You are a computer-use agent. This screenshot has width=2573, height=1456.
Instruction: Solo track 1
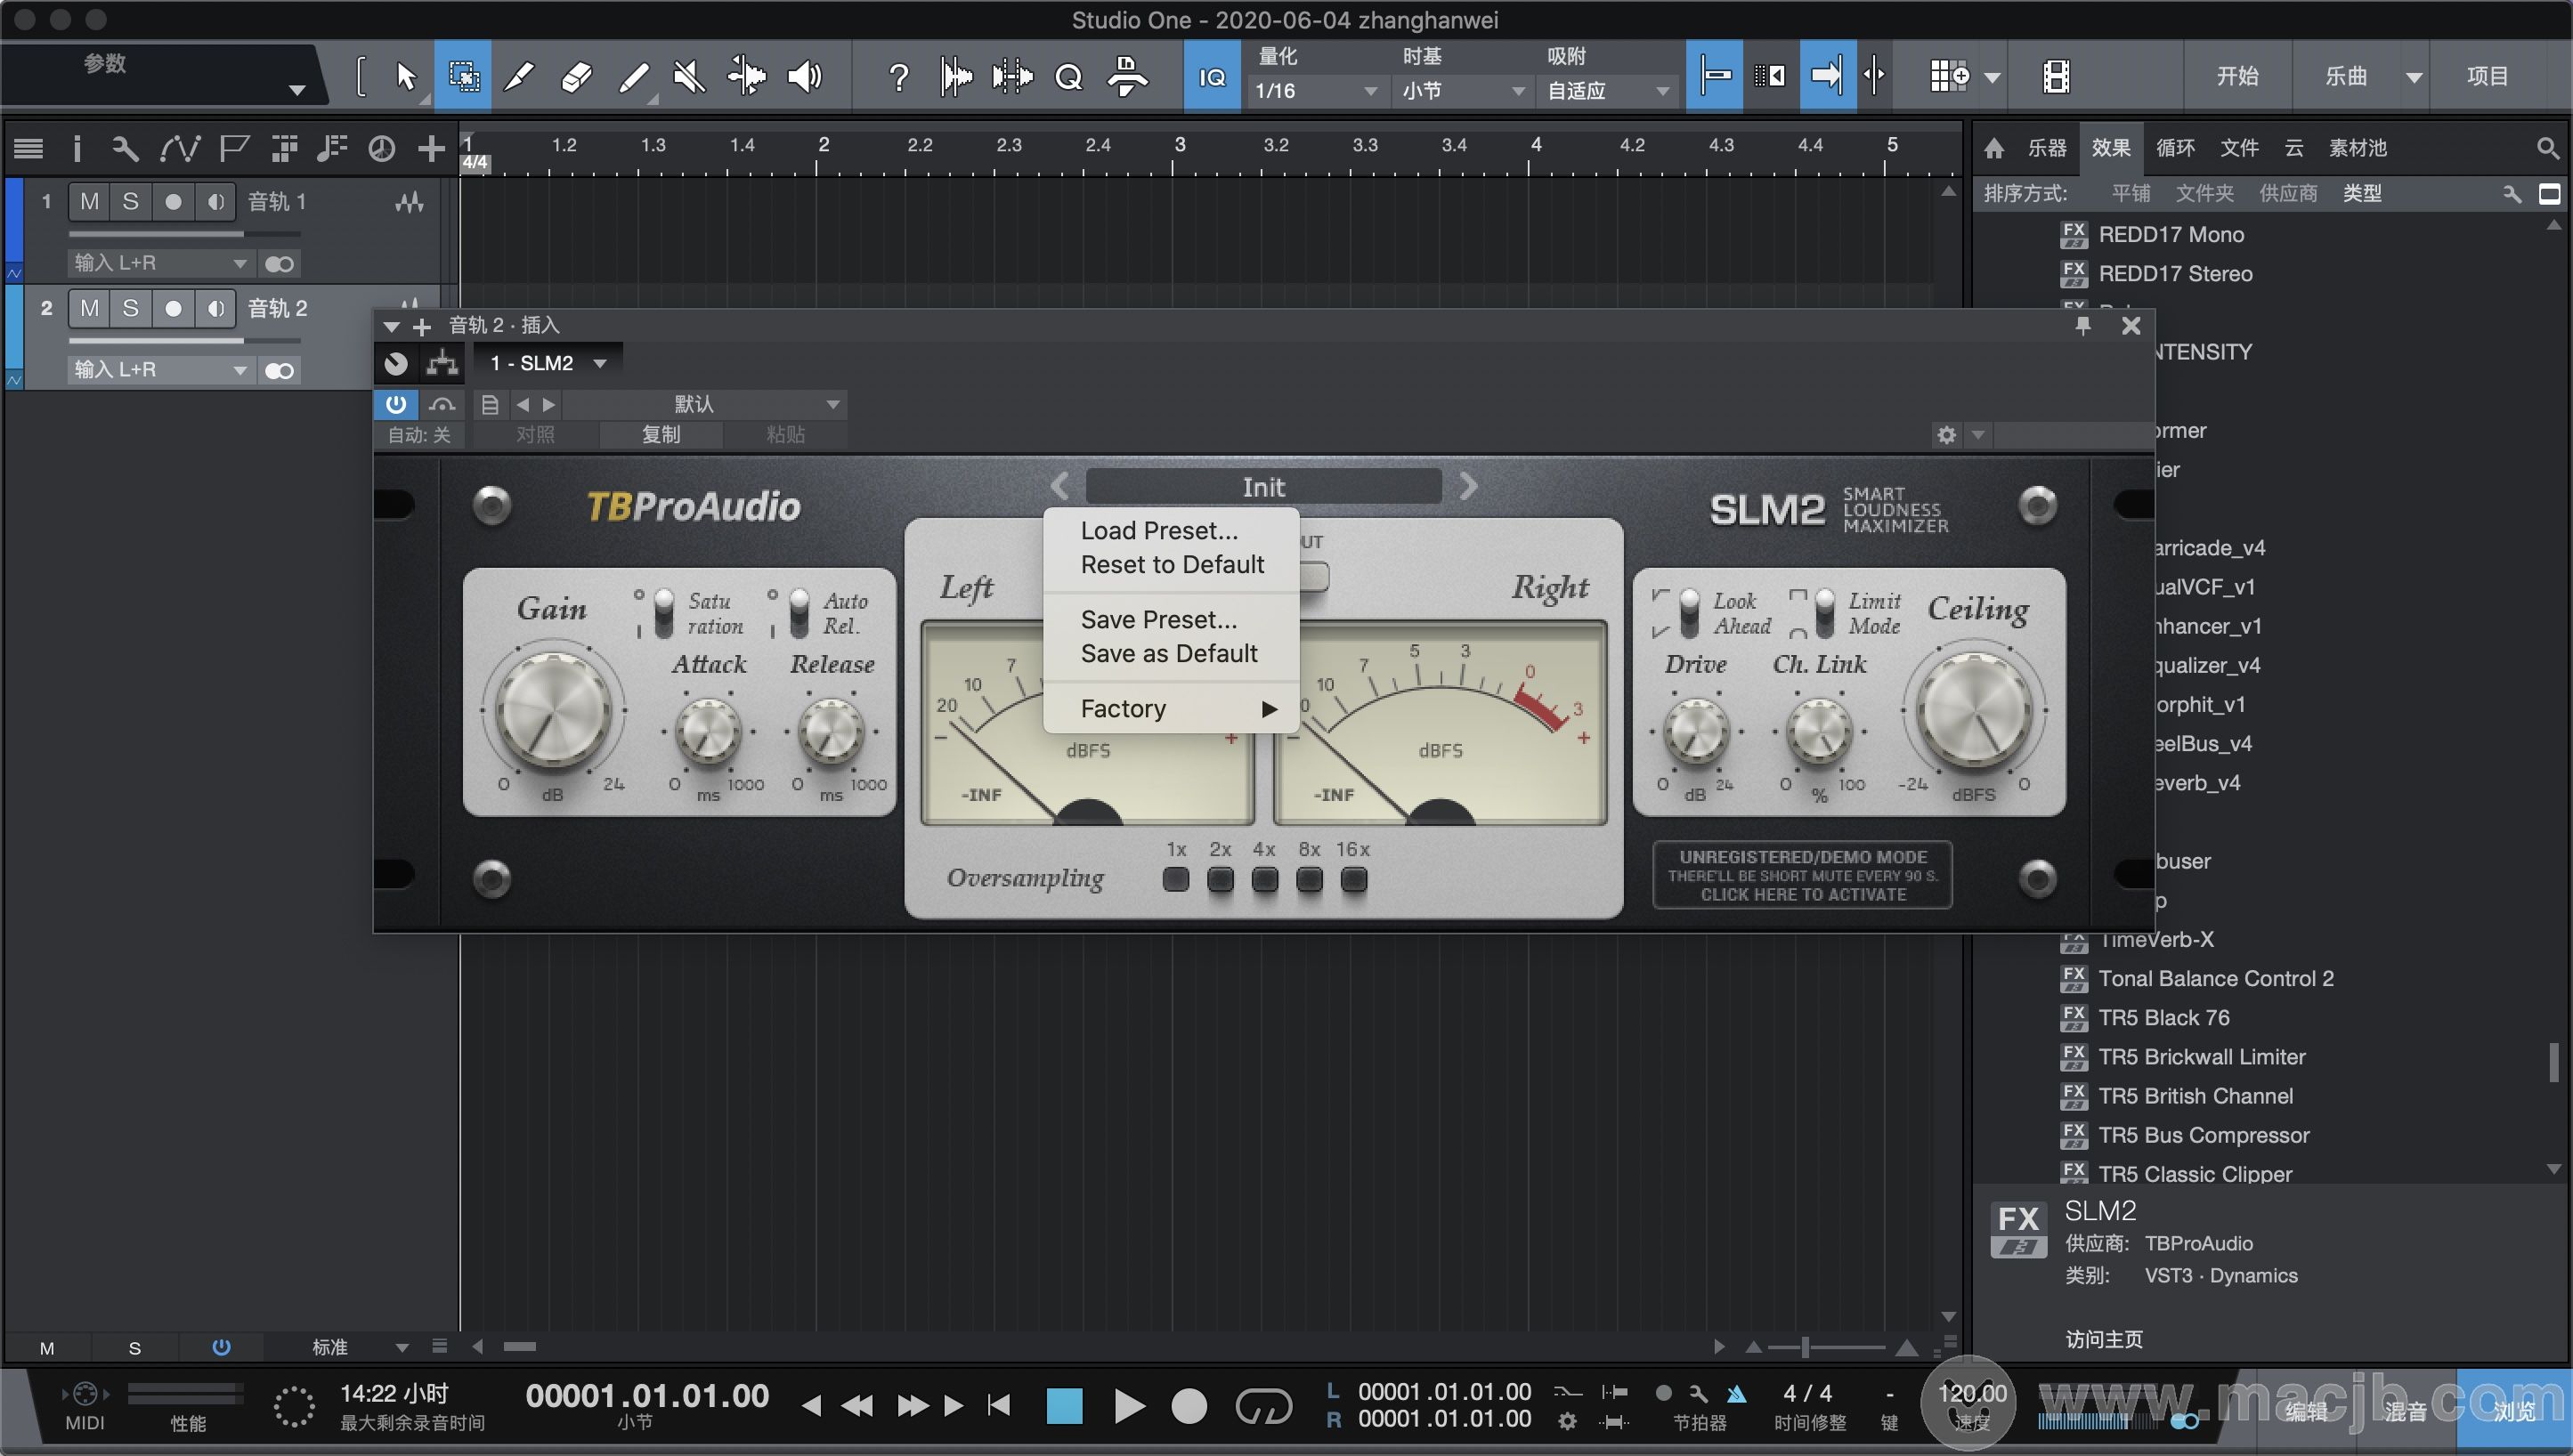tap(130, 202)
